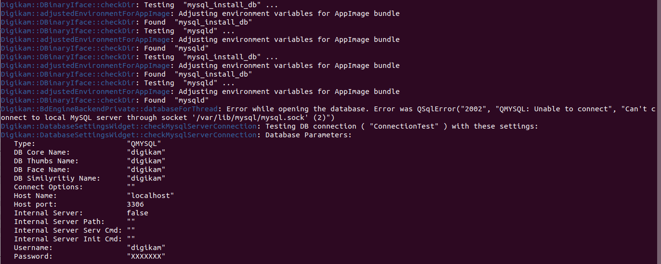Click the BdEngineBackendPrivate::databaseForThread prefix
Screen dimensions: 661x264
pos(109,109)
